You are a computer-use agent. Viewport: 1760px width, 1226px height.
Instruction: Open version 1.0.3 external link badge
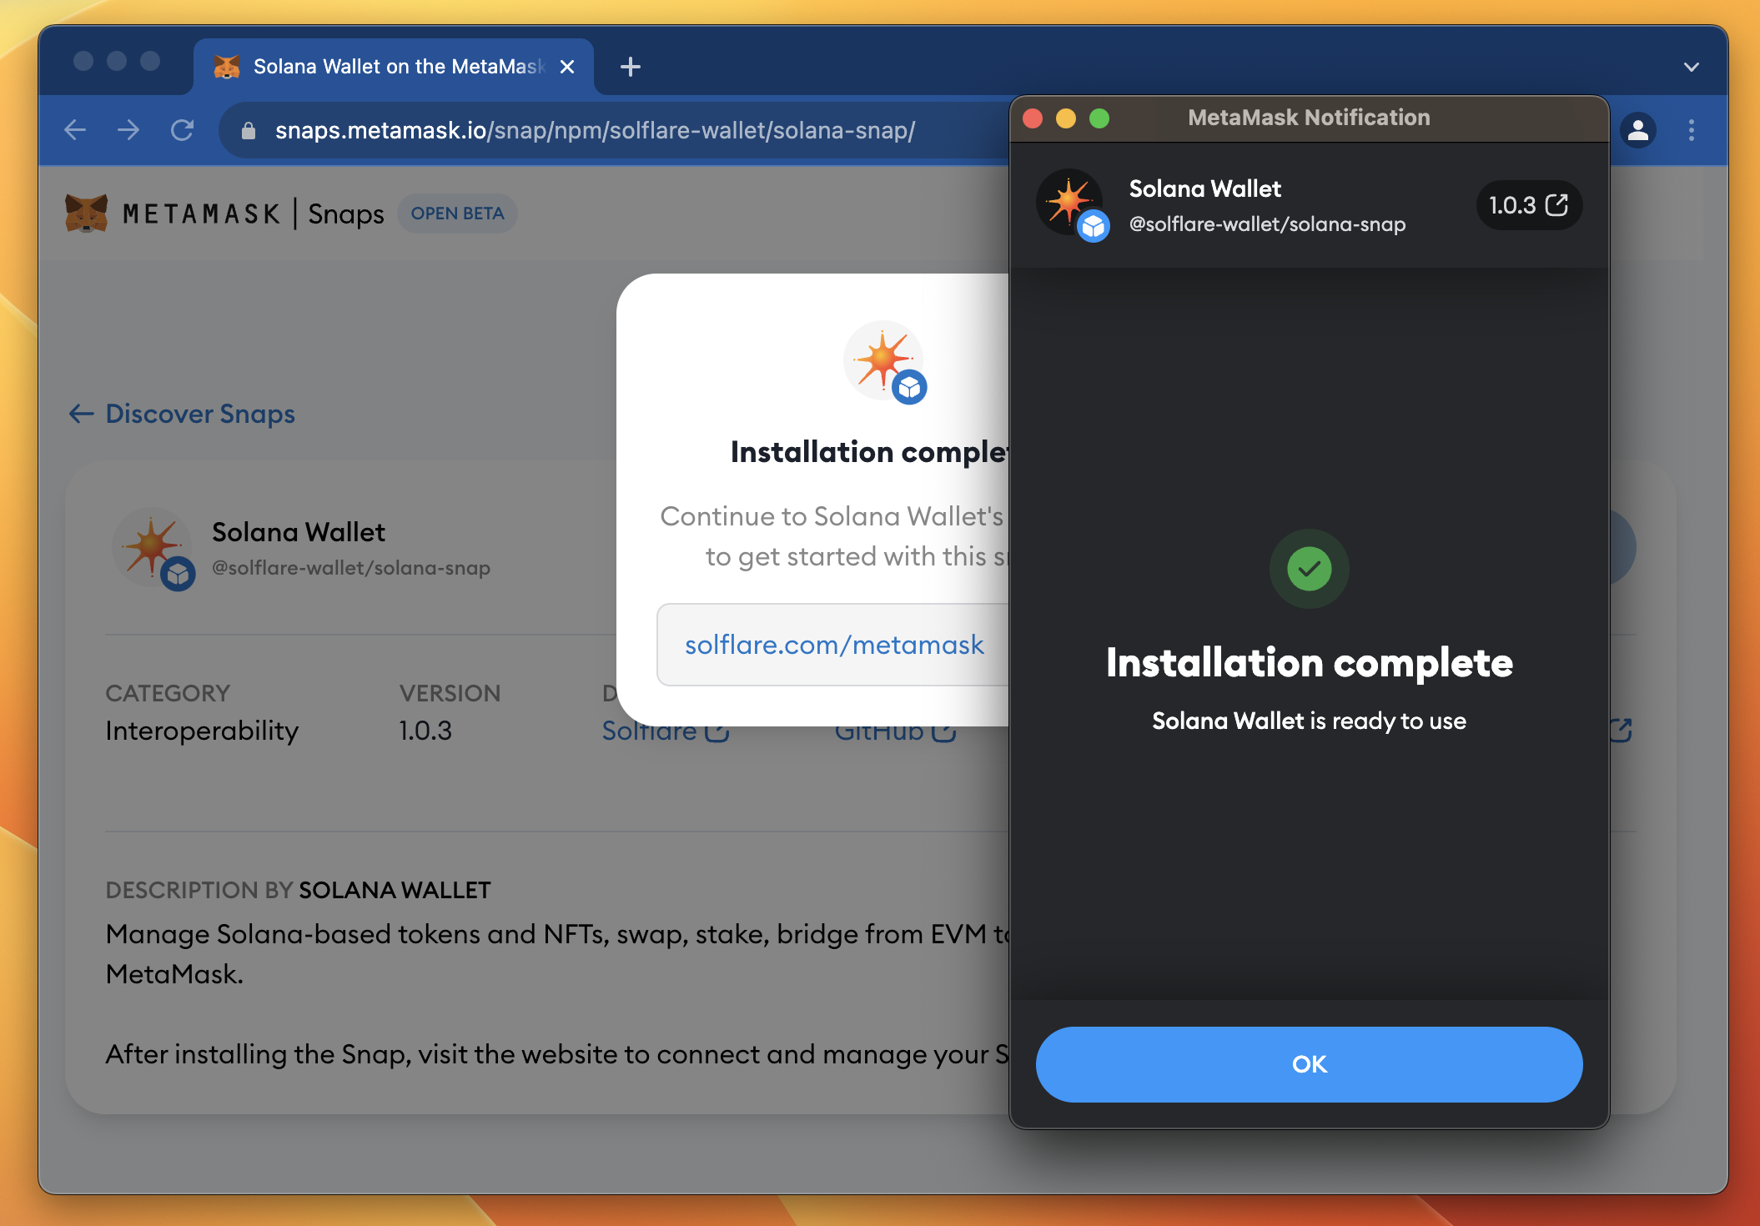[1528, 205]
